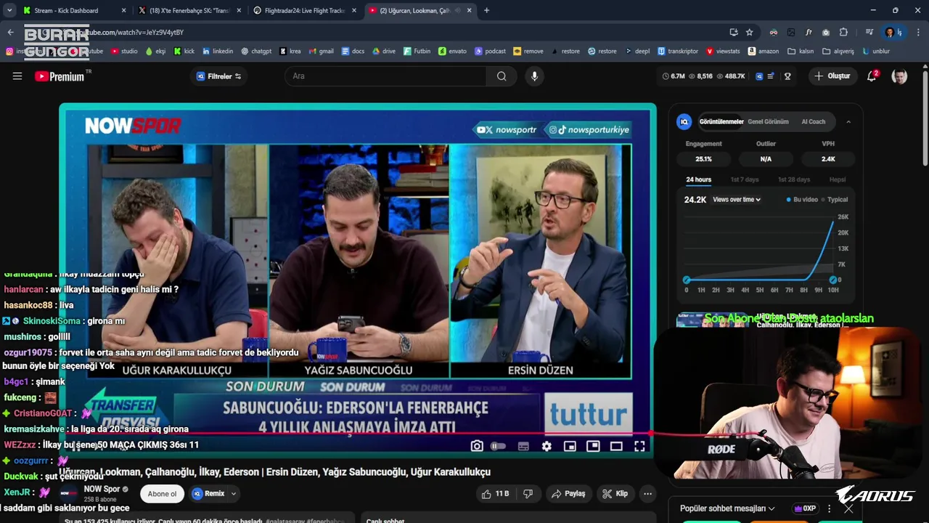Viewport: 929px width, 523px height.
Task: Go back with browser back arrow
Action: [10, 32]
